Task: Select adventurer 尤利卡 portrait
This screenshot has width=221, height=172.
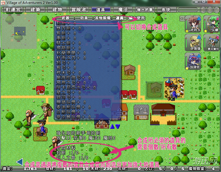Action: click(x=194, y=24)
